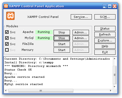Click the Status button
Image resolution: width=122 pixels, height=98 pixels.
(105, 29)
